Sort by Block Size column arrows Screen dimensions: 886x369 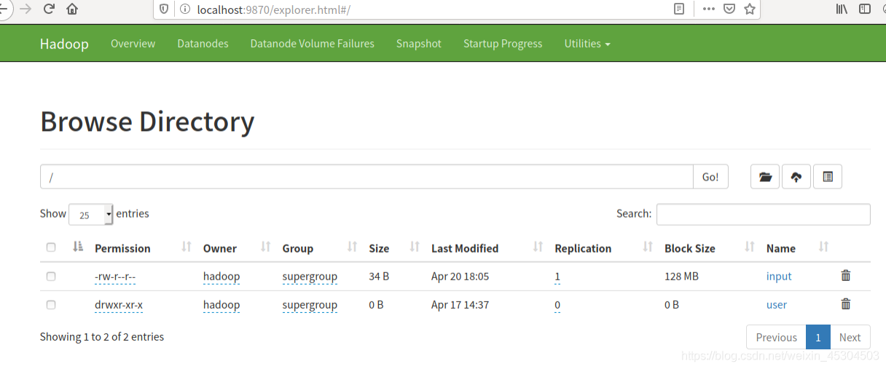pyautogui.click(x=750, y=247)
